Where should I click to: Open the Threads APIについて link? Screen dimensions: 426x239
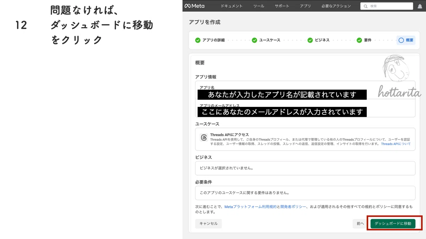point(396,144)
